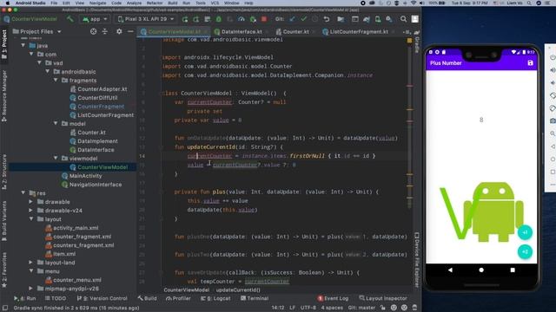This screenshot has width=556, height=312.
Task: Open the Refactor menu in menu bar
Action: [155, 3]
